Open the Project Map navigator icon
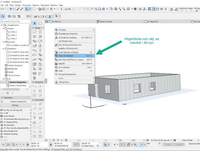Viewport: 200px width, 151px height. pos(3,16)
